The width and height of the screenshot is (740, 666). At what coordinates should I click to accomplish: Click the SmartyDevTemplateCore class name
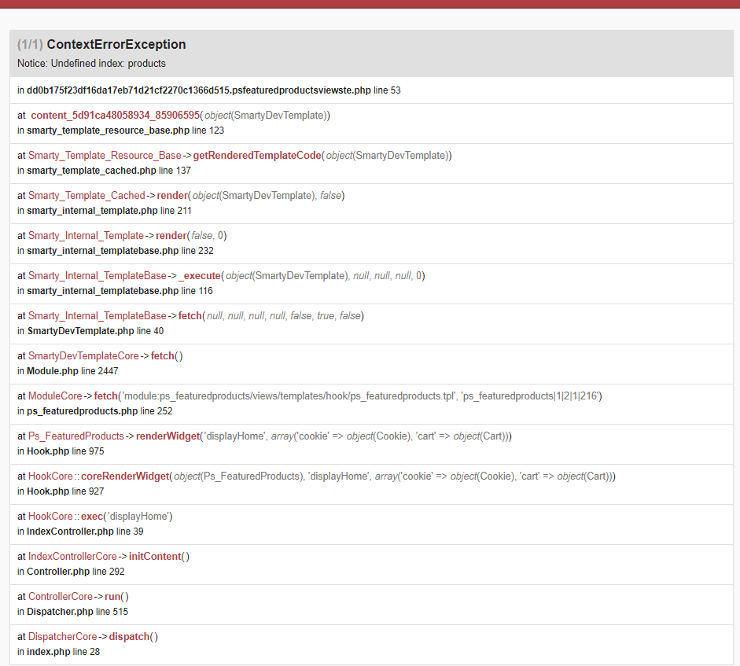pyautogui.click(x=83, y=356)
